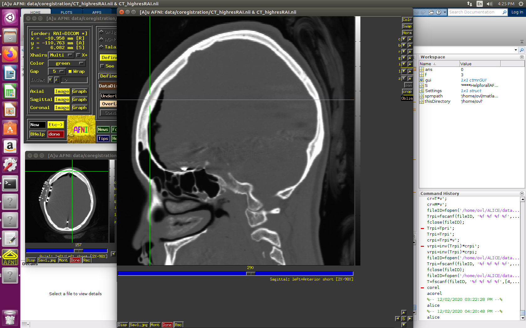Toggle the Sagittal Graph button

(x=80, y=99)
